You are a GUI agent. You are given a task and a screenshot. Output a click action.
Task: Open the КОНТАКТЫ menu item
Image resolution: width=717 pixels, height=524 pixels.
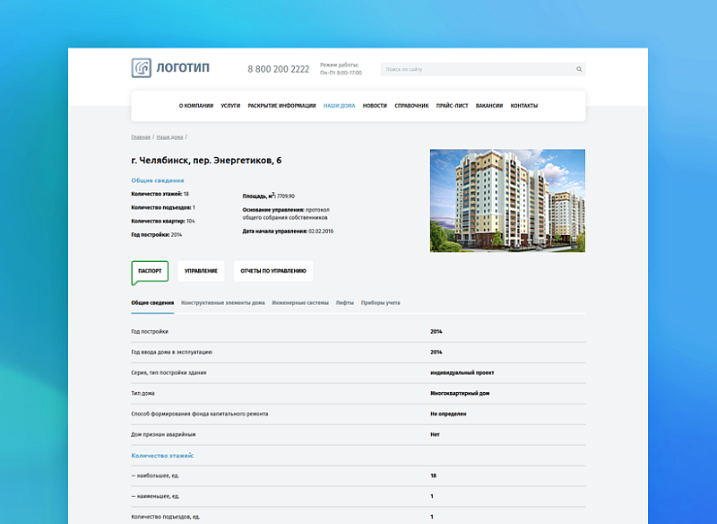(x=524, y=106)
